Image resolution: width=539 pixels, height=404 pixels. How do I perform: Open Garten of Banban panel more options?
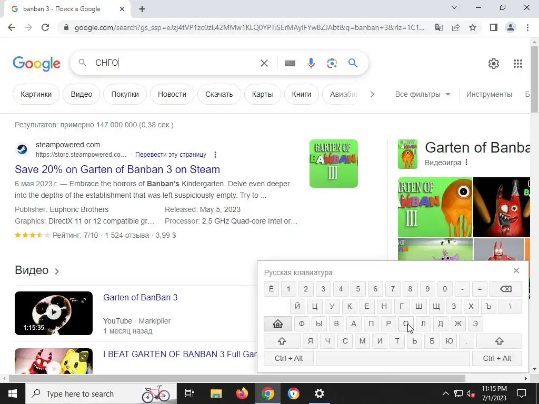pyautogui.click(x=466, y=162)
